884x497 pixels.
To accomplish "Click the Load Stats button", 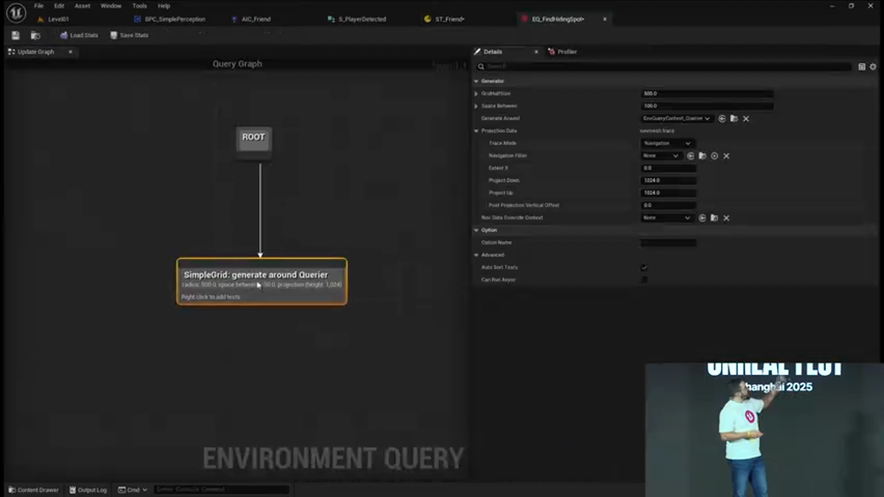I will point(84,35).
